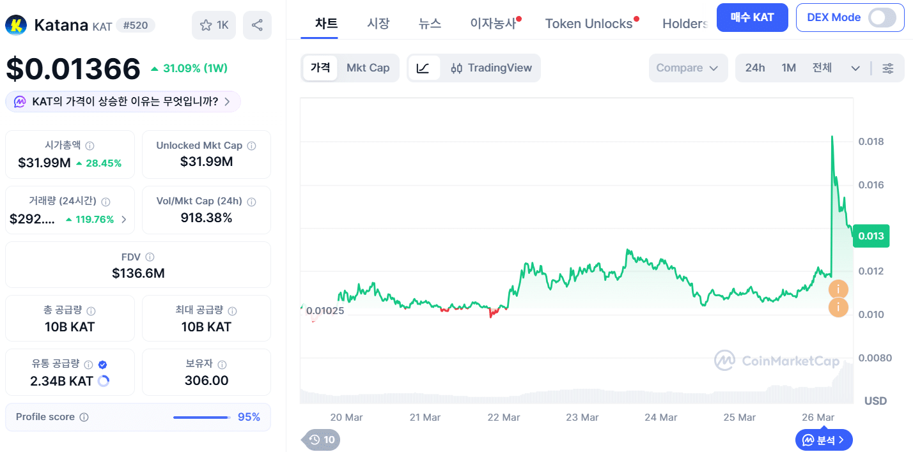Click the lower orange event marker on chart
Viewport: 913px width, 452px height.
tap(838, 308)
